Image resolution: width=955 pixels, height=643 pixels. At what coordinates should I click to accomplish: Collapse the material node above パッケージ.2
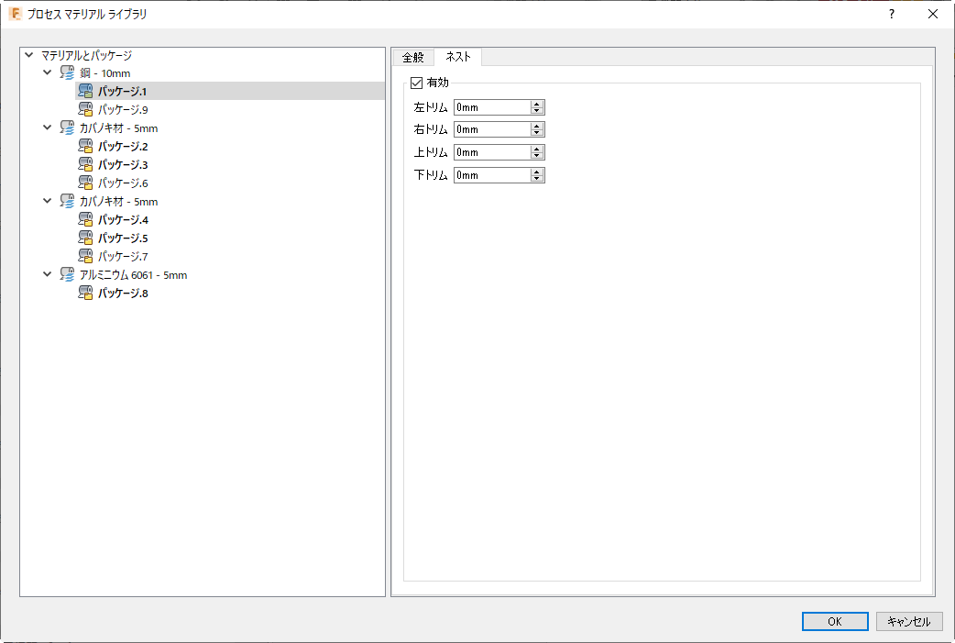point(47,127)
